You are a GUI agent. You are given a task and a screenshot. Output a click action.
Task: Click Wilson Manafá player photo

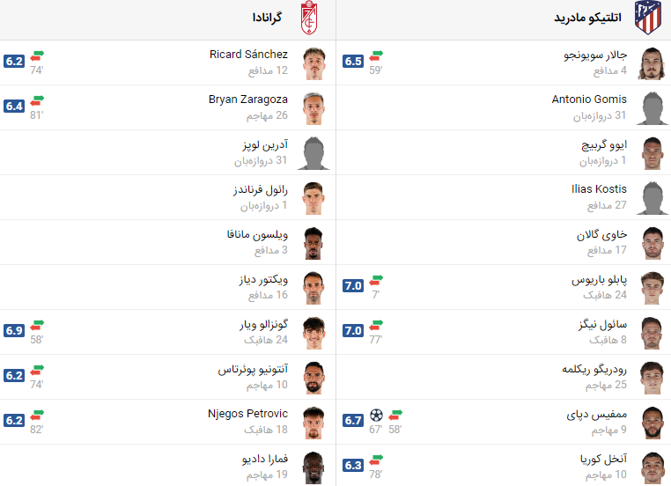coord(313,243)
